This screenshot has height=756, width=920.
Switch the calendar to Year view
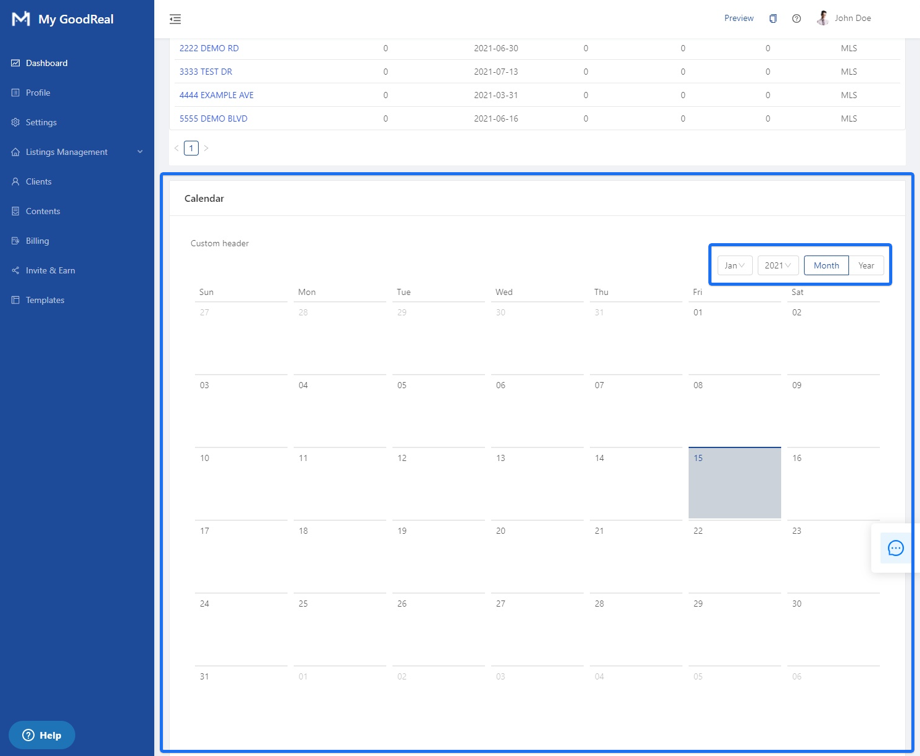coord(866,265)
